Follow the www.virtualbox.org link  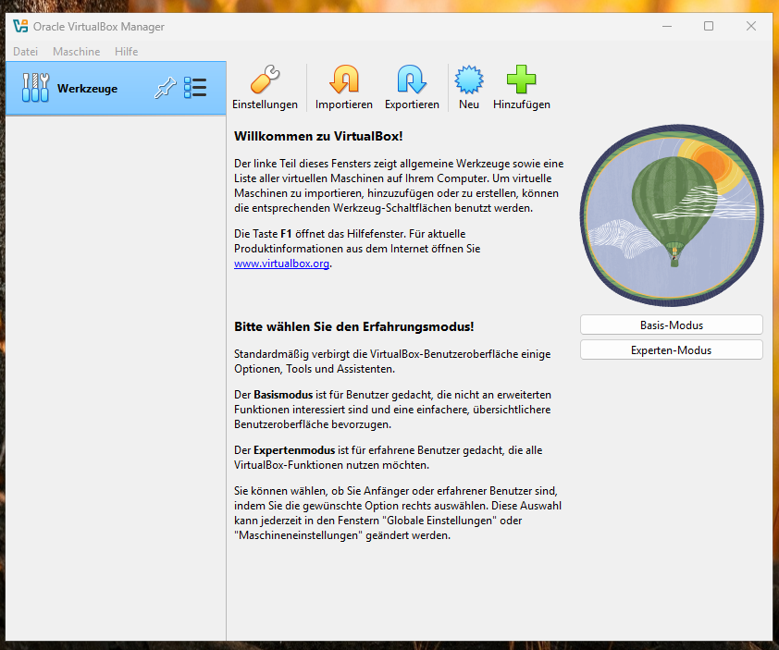coord(281,264)
